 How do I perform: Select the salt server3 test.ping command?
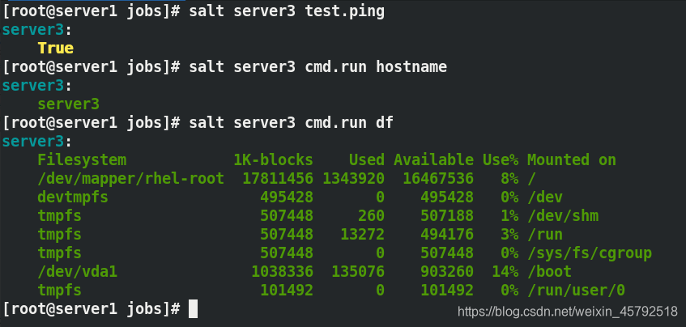(x=287, y=11)
